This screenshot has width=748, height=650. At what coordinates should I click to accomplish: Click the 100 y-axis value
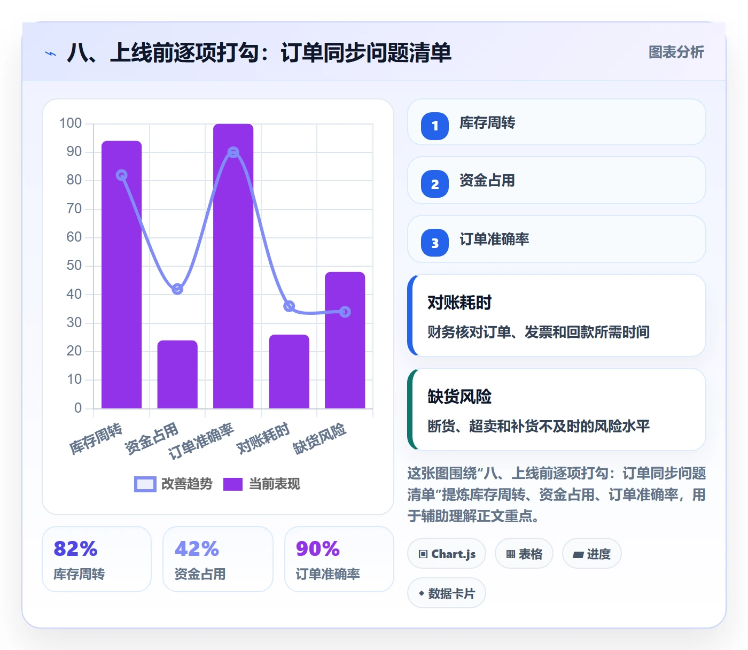pyautogui.click(x=71, y=123)
